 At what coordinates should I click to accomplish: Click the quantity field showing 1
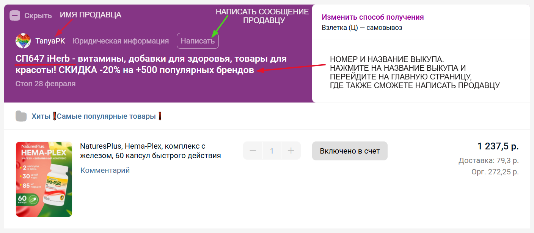pyautogui.click(x=272, y=151)
